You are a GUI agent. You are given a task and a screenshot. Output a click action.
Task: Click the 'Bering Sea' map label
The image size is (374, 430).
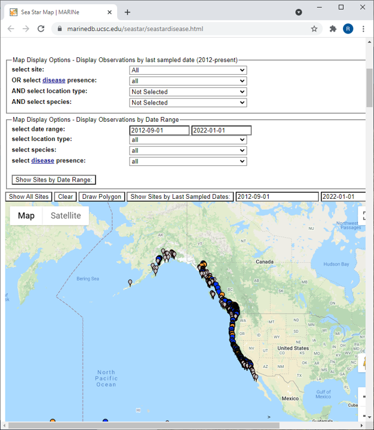tap(88, 279)
